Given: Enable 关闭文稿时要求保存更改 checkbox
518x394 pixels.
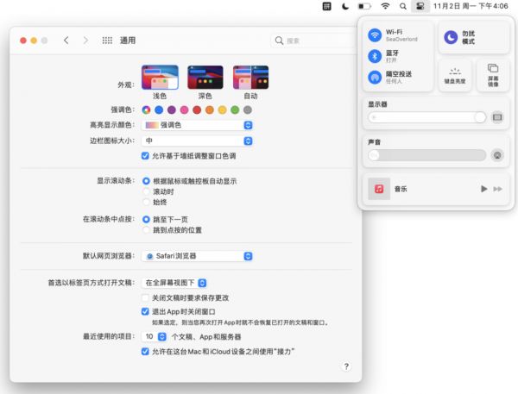Looking at the screenshot, I should tap(145, 297).
